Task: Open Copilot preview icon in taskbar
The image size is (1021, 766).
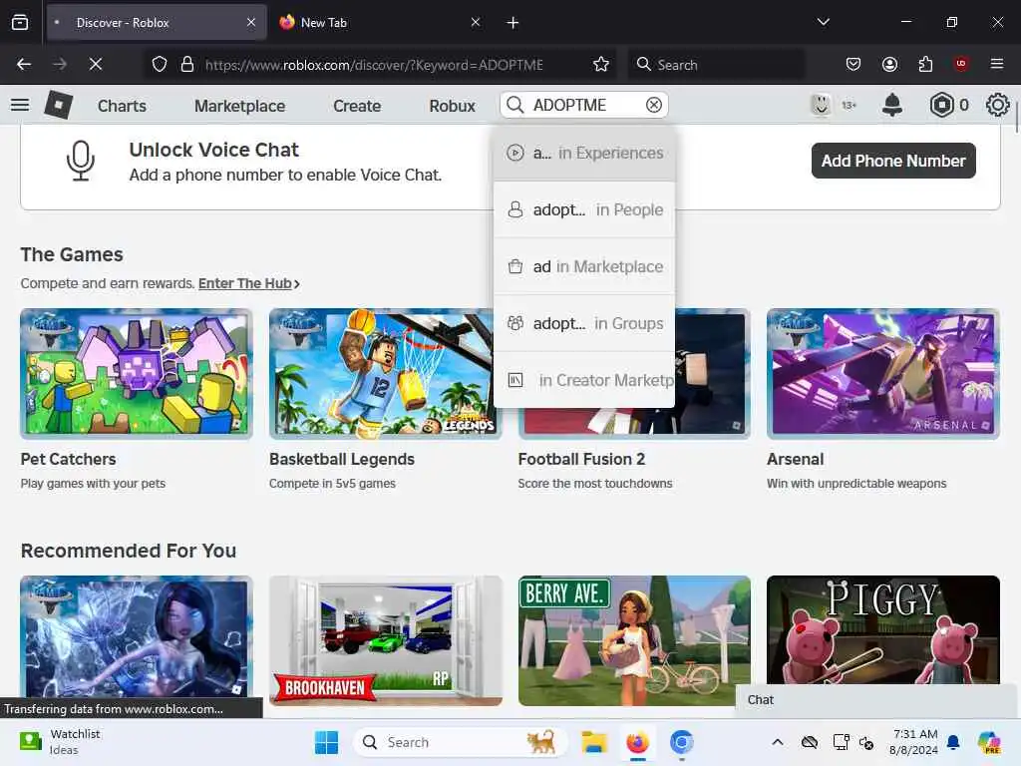Action: [989, 742]
